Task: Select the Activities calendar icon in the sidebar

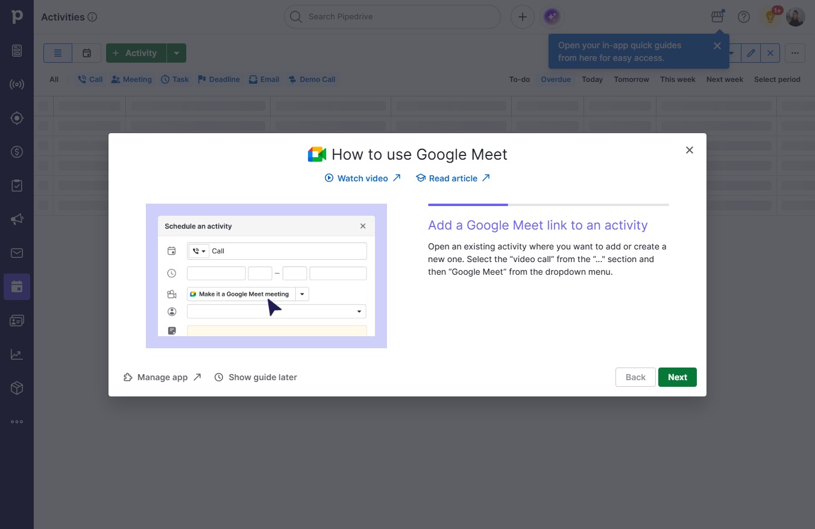Action: point(17,287)
